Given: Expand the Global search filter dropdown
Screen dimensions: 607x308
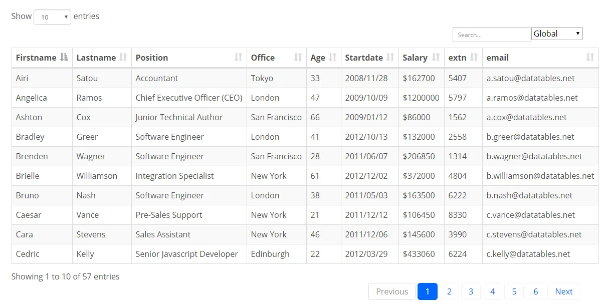Looking at the screenshot, I should coord(557,34).
